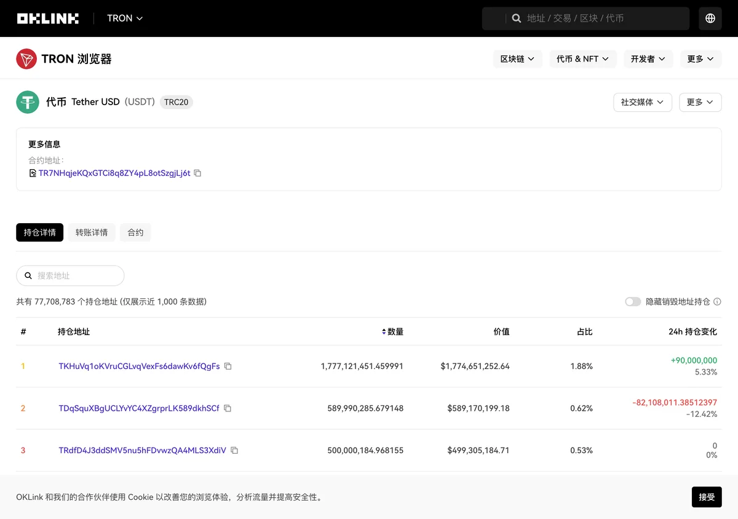
Task: Click quantity 500,000,184.968155
Action: pos(365,451)
